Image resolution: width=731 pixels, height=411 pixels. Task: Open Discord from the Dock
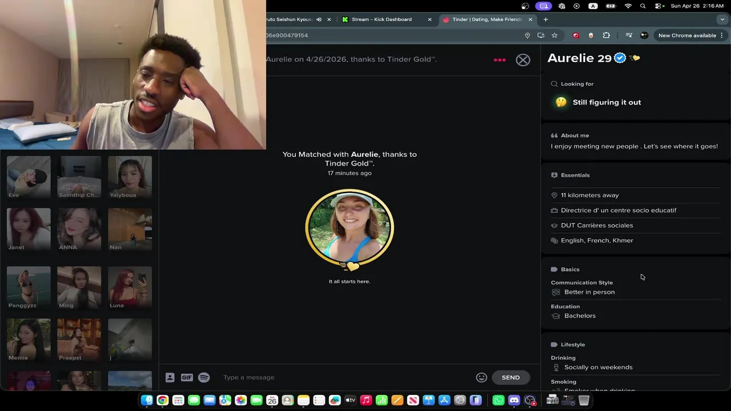[514, 401]
